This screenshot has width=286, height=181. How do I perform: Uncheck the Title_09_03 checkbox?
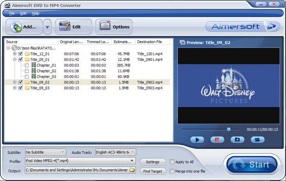[x=20, y=88]
